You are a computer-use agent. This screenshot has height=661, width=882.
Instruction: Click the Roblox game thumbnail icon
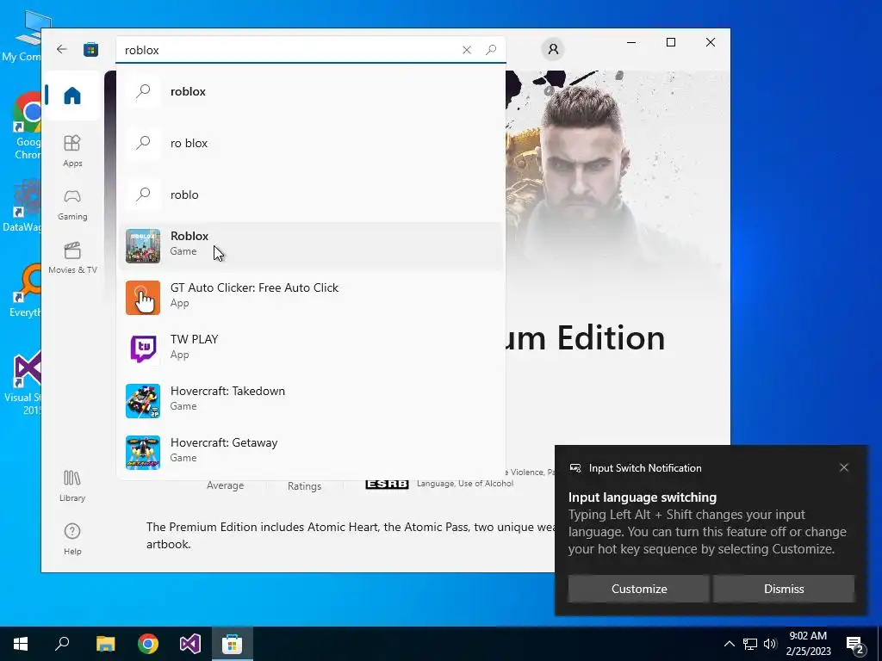click(x=143, y=246)
